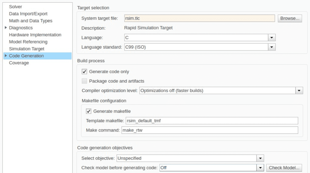Click the Check Model button
The image size is (310, 173).
click(284, 168)
